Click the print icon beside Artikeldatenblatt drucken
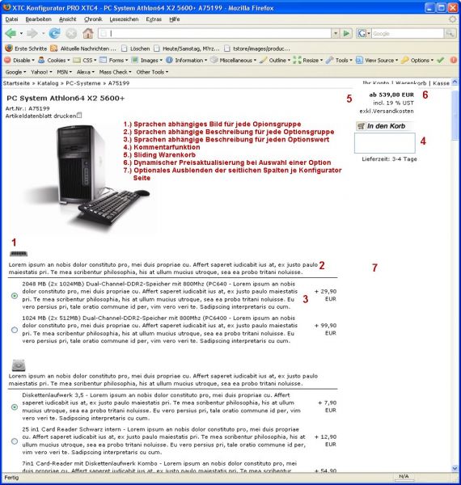The height and width of the screenshot is (485, 461). [79, 116]
